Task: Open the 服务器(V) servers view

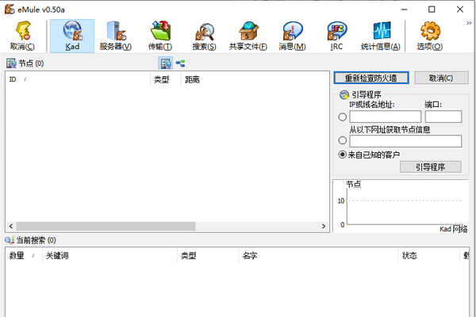Action: [116, 36]
